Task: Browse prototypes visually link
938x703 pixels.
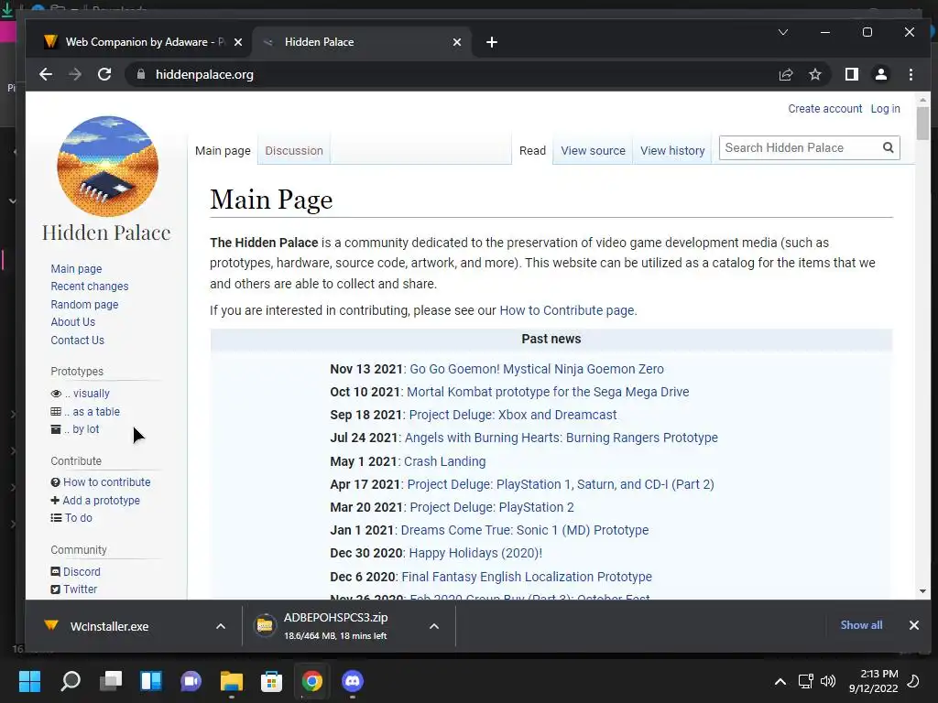Action: point(87,394)
